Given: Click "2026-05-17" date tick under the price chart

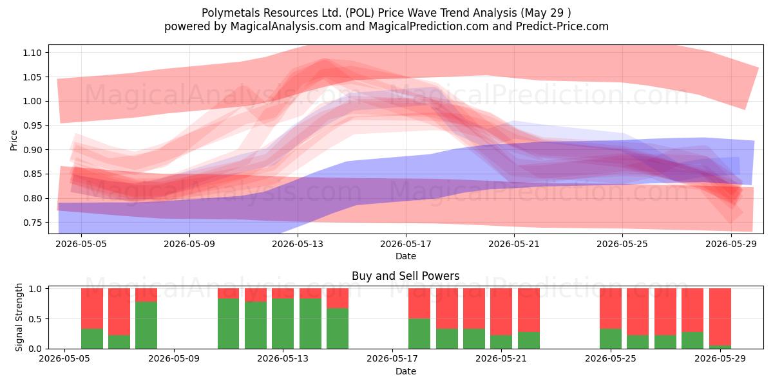Looking at the screenshot, I should pyautogui.click(x=406, y=244).
